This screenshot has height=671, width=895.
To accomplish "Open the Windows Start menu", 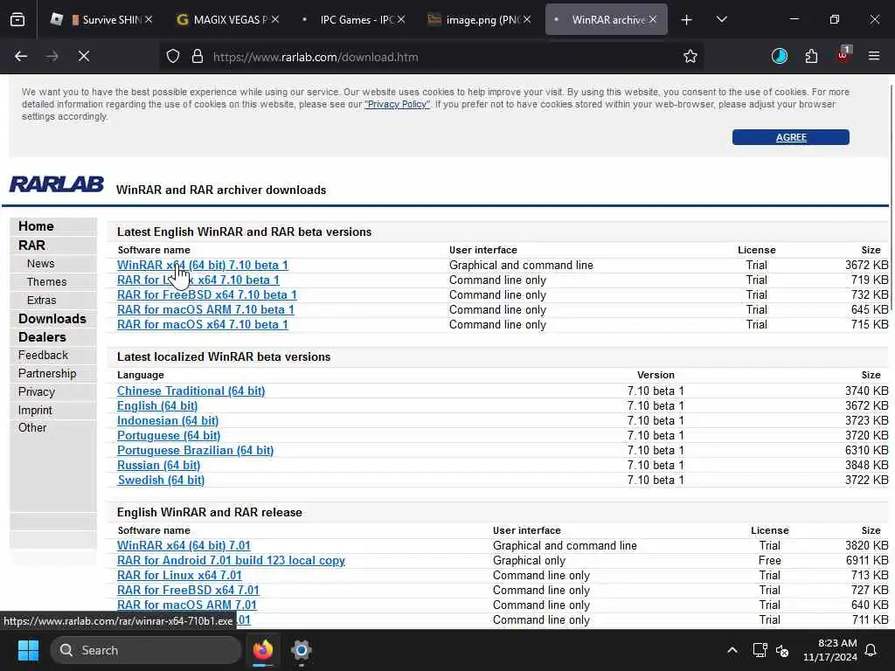I will point(28,650).
